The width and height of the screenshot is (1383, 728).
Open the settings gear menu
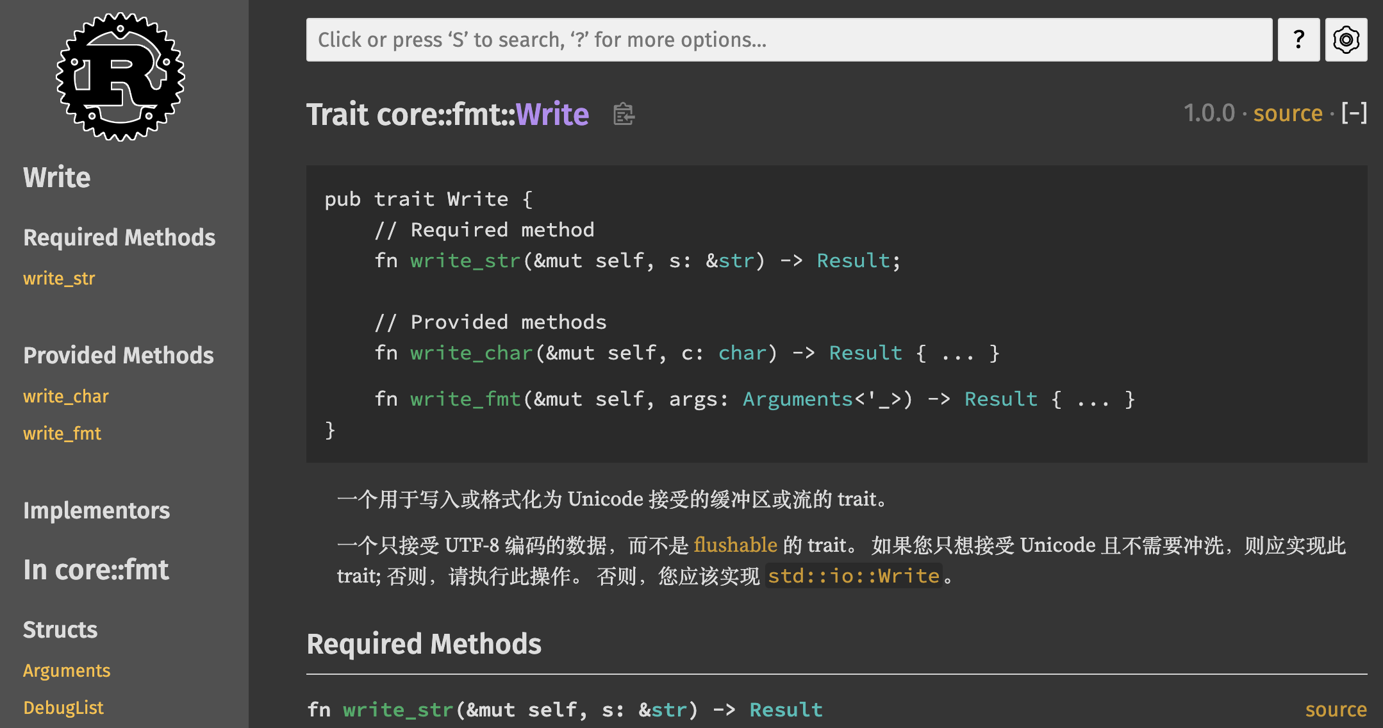(x=1346, y=40)
